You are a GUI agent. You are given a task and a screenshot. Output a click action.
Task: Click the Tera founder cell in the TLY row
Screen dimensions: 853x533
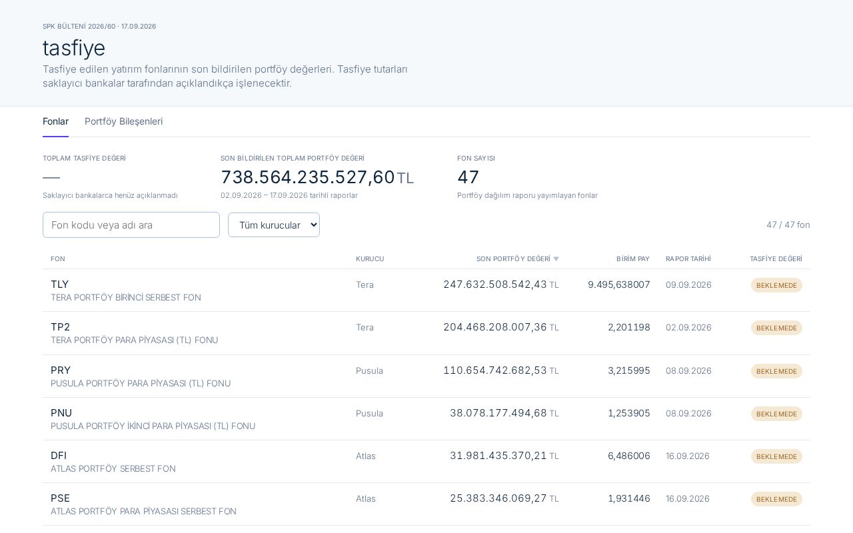tap(365, 284)
